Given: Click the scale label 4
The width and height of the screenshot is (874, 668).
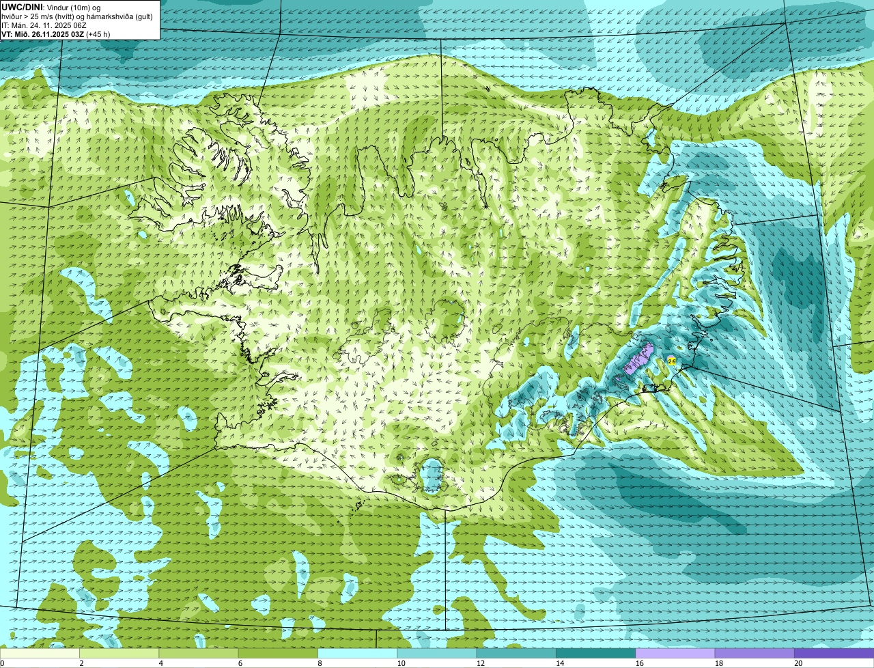Looking at the screenshot, I should tap(160, 663).
